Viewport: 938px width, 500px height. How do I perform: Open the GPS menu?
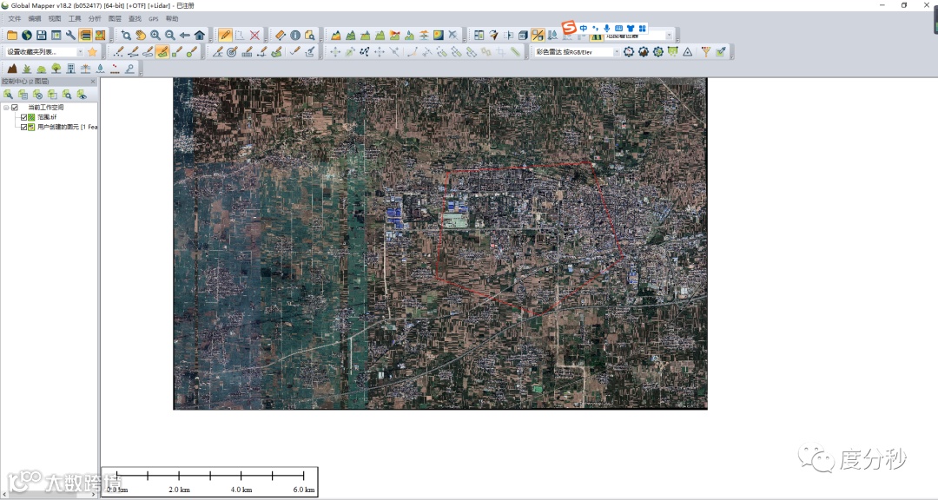[154, 18]
